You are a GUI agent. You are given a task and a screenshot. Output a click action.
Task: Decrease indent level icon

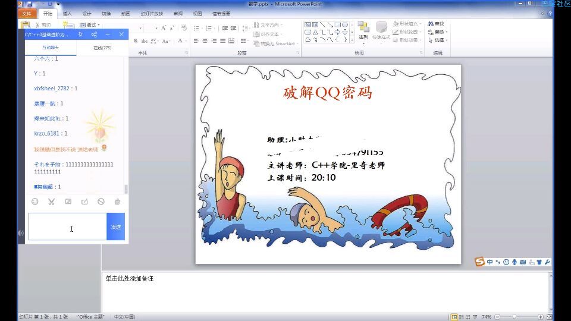pyautogui.click(x=225, y=28)
